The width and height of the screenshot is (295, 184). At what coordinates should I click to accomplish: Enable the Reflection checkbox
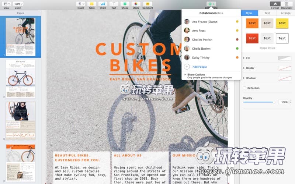coord(244,88)
